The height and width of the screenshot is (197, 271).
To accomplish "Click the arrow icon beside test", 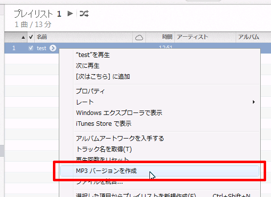I will (x=53, y=48).
